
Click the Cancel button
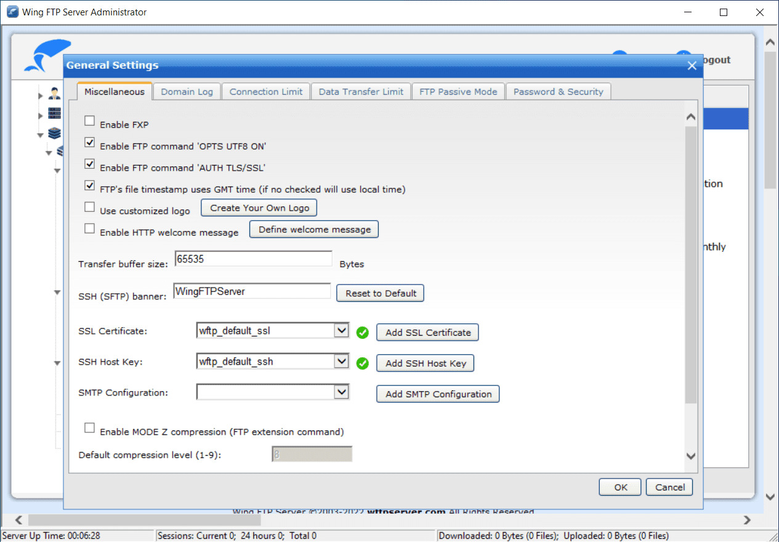coord(669,487)
